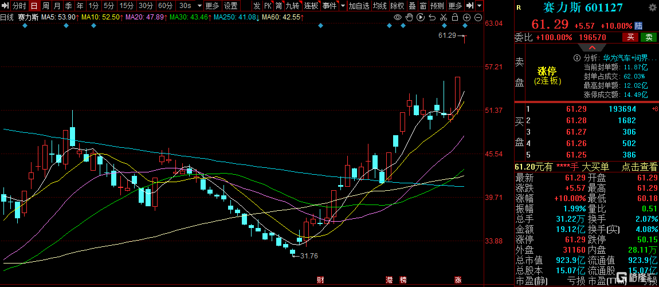Click info icon beside 分析

578,58
